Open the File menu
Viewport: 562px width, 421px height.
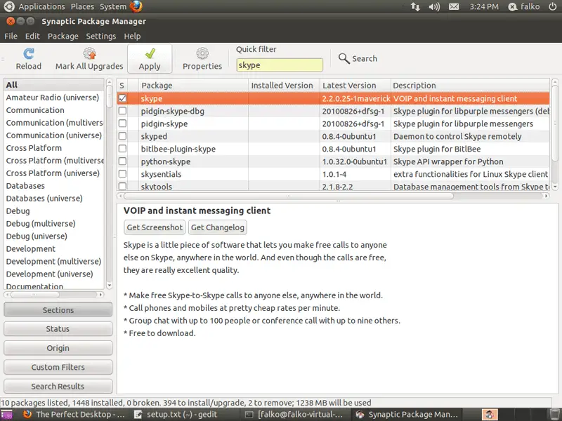(11, 36)
